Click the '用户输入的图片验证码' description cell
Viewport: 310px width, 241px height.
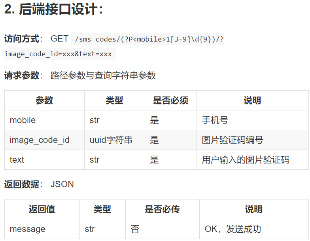[252, 160]
